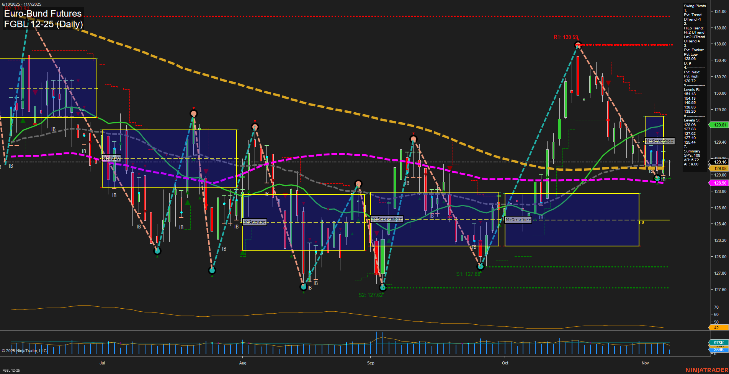This screenshot has width=729, height=374.
Task: Click the teal circle at the S2 swing low
Action: 384,287
